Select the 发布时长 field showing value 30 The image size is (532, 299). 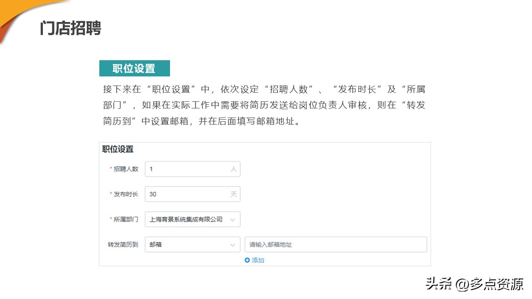(192, 194)
